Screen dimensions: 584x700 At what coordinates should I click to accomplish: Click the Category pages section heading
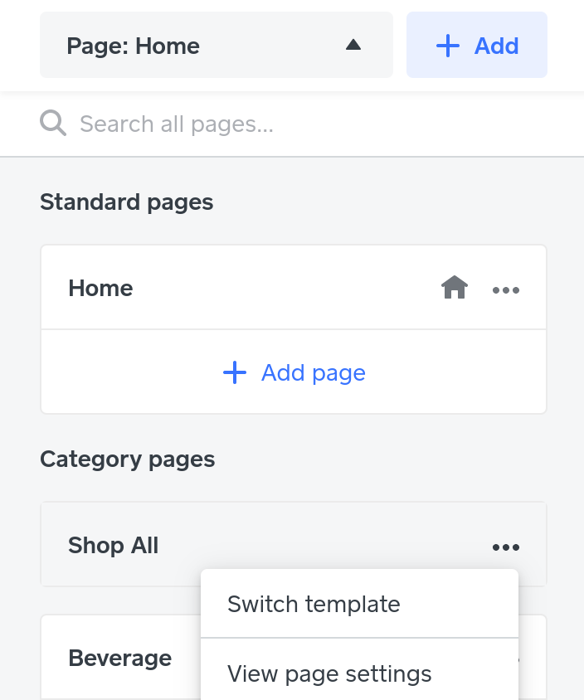tap(128, 459)
